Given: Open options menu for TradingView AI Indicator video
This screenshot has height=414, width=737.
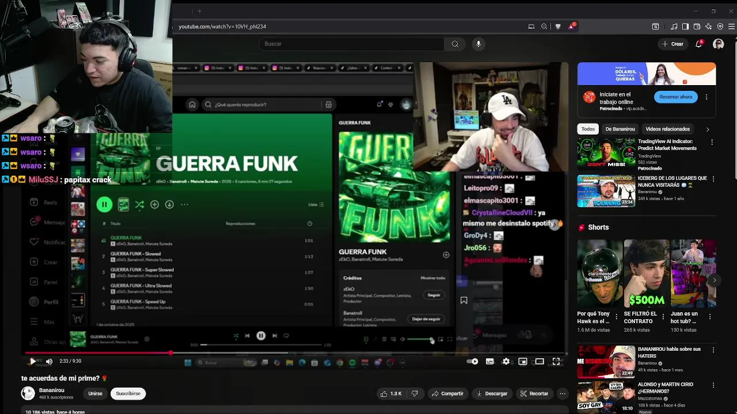Looking at the screenshot, I should click(712, 142).
